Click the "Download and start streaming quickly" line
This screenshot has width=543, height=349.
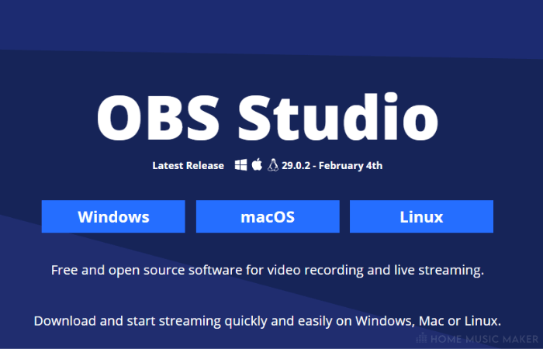click(268, 321)
